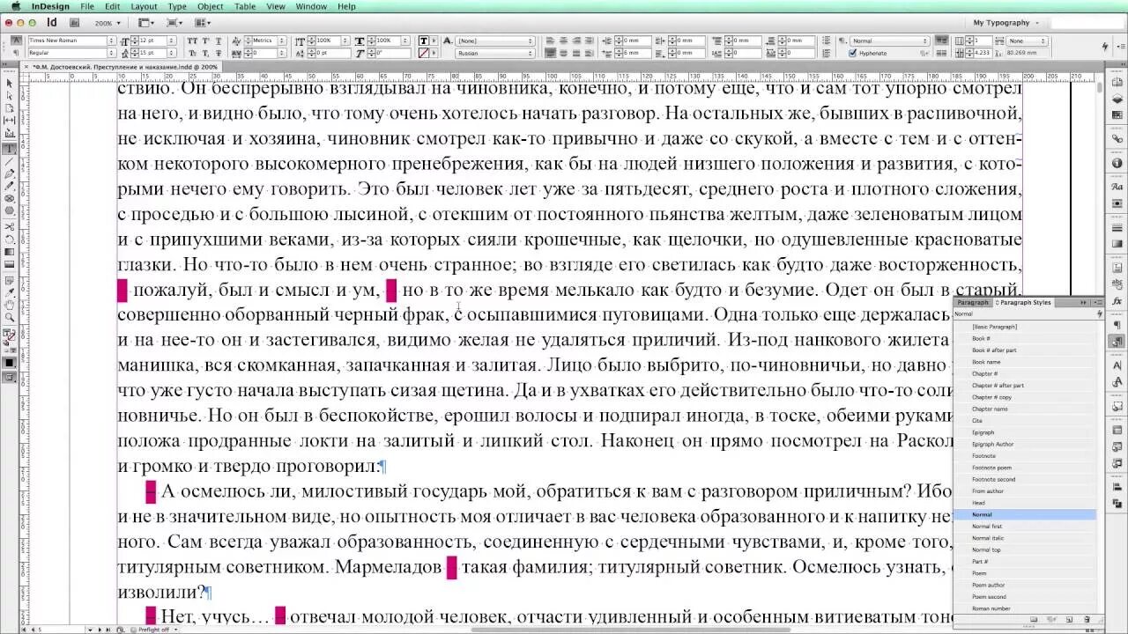Select the Line tool

click(x=10, y=162)
